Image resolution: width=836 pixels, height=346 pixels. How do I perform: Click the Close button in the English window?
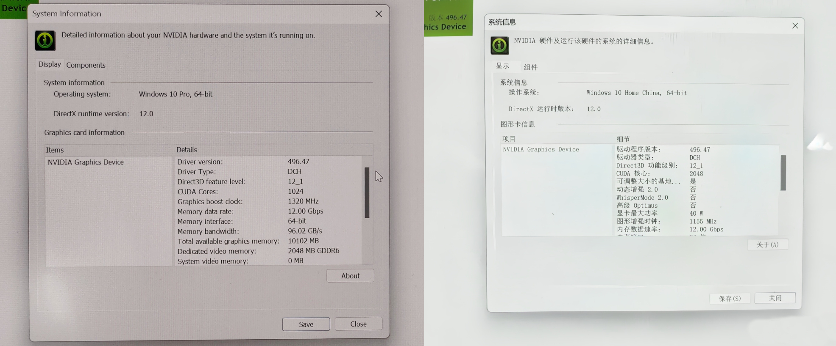pyautogui.click(x=358, y=324)
